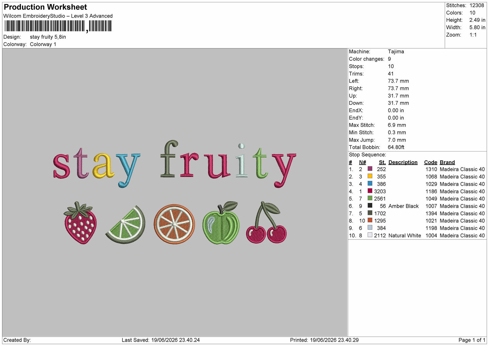Click the 'St.' column header
Screen dimensions: 489x346
click(x=382, y=162)
